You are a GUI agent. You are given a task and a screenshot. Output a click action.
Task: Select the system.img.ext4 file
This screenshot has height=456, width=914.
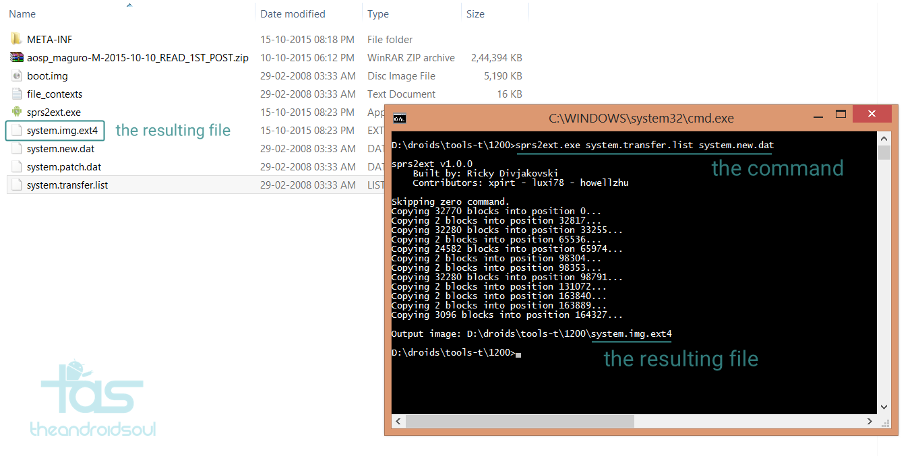pyautogui.click(x=62, y=131)
